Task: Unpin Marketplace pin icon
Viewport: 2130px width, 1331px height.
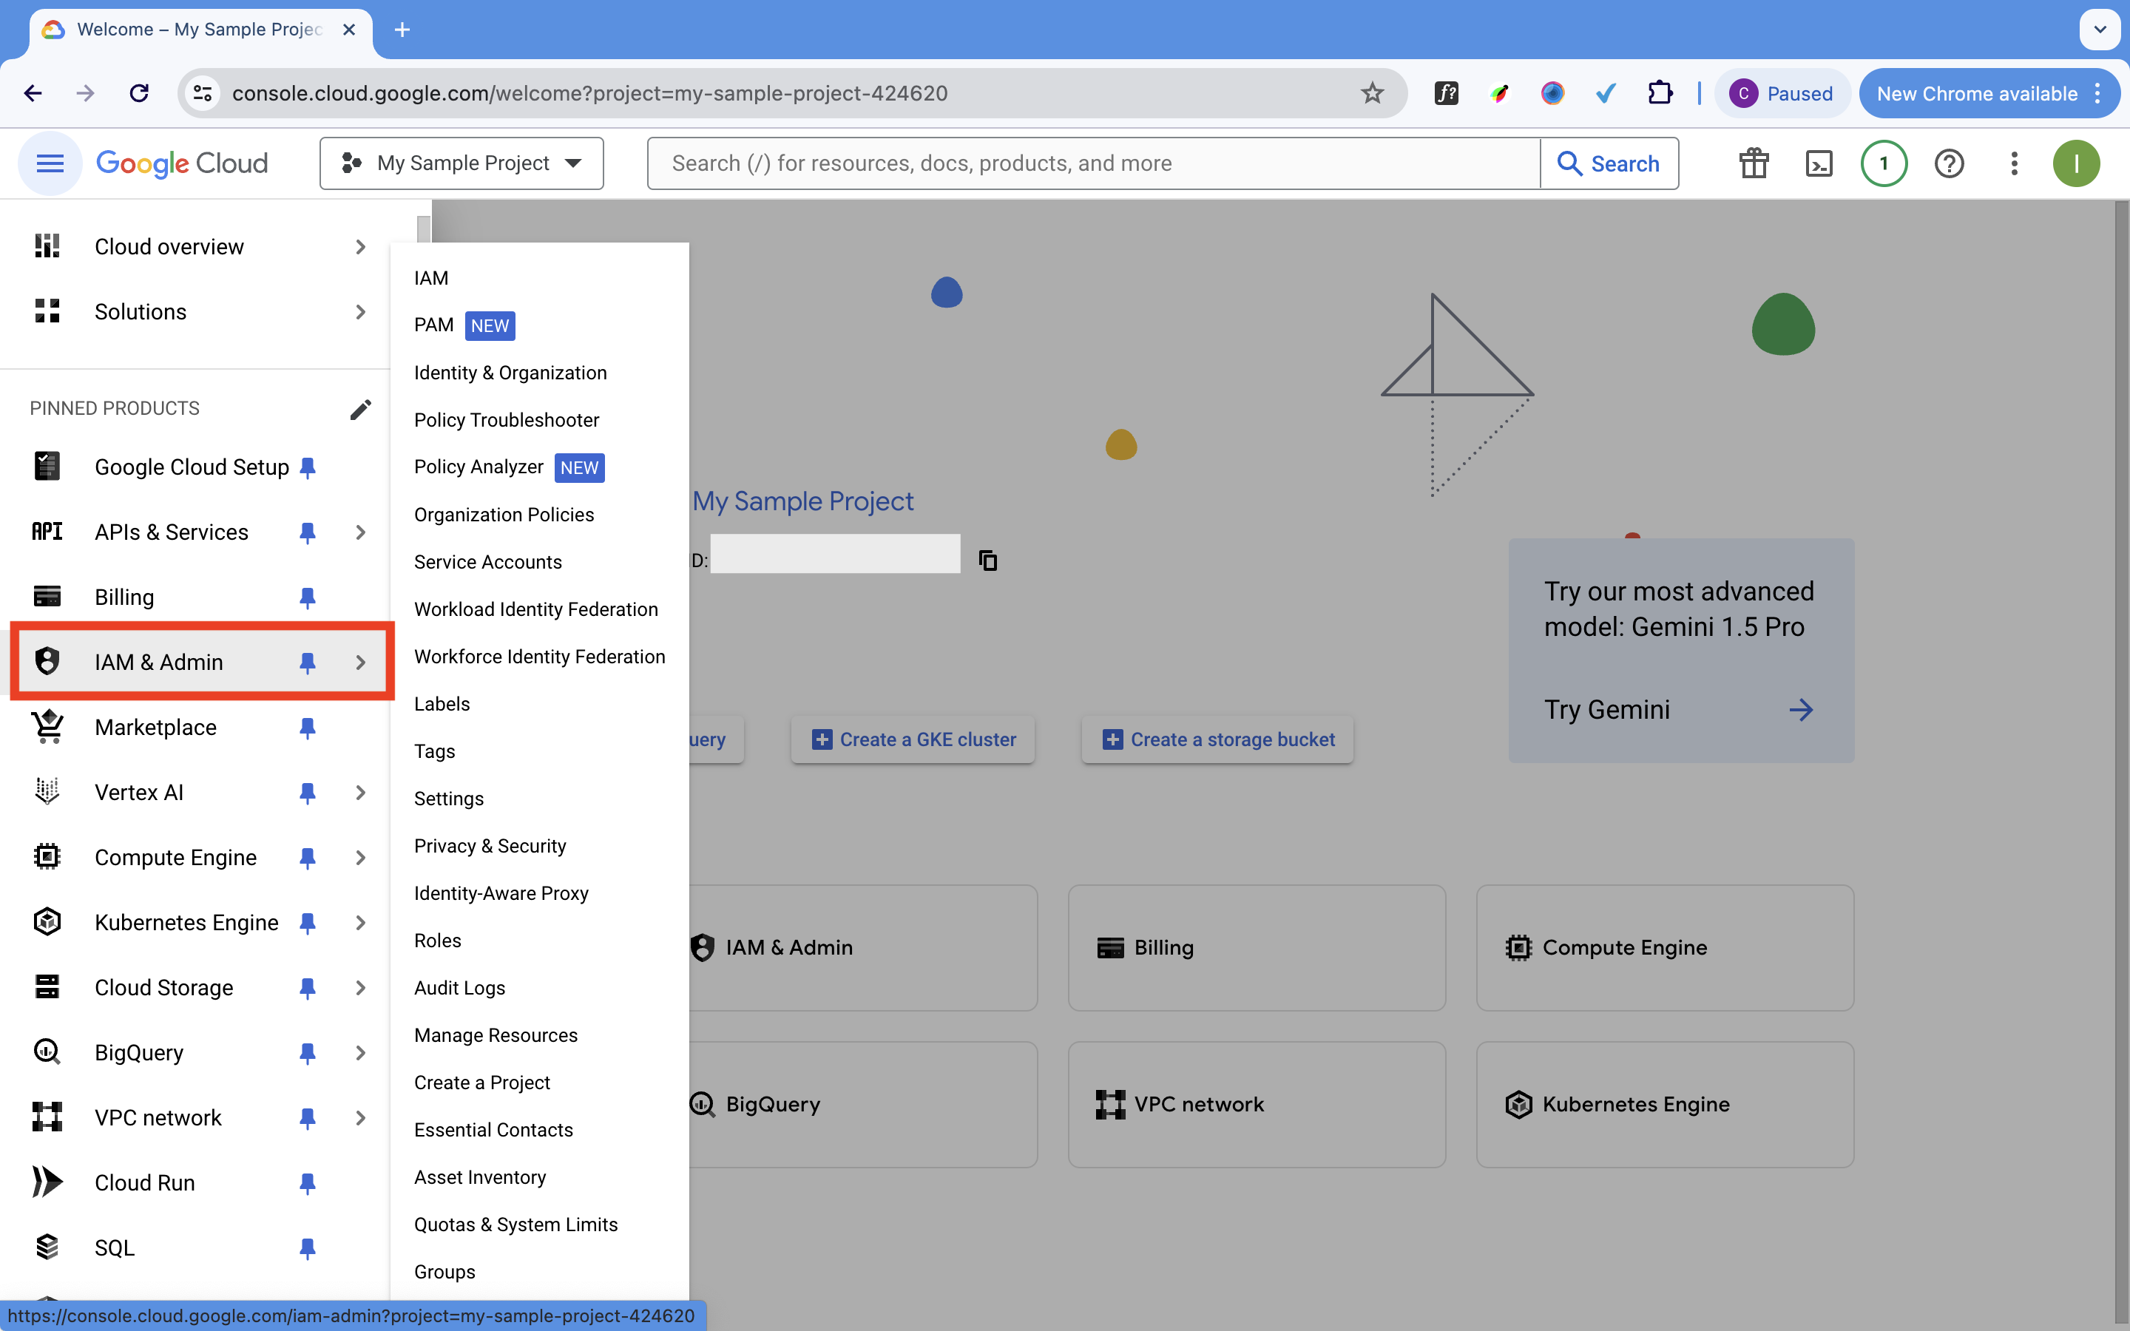Action: coord(307,727)
